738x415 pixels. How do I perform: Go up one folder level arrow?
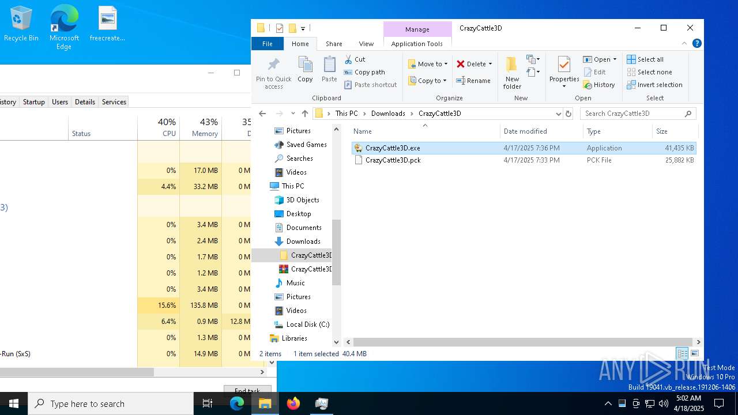coord(305,114)
